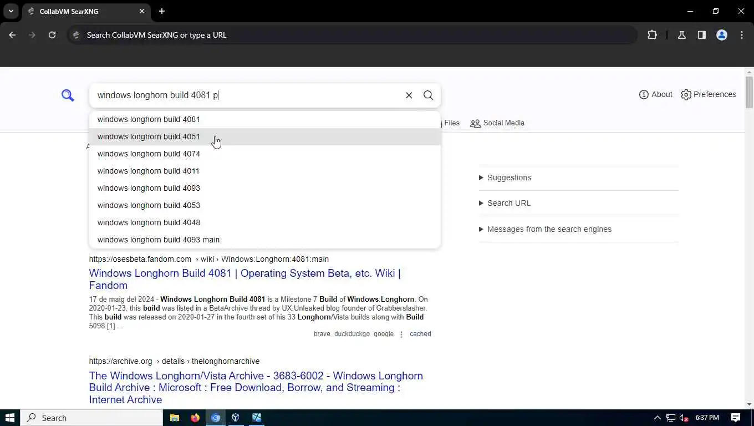The image size is (754, 426).
Task: Pick suggestion 'windows longhorn build 4053'
Action: (264, 205)
